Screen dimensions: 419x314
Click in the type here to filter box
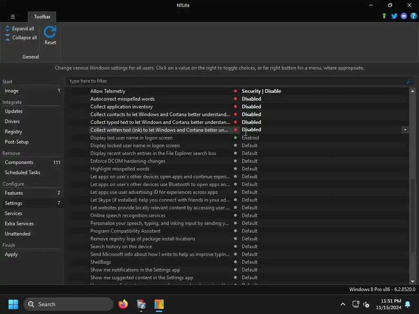pyautogui.click(x=236, y=81)
